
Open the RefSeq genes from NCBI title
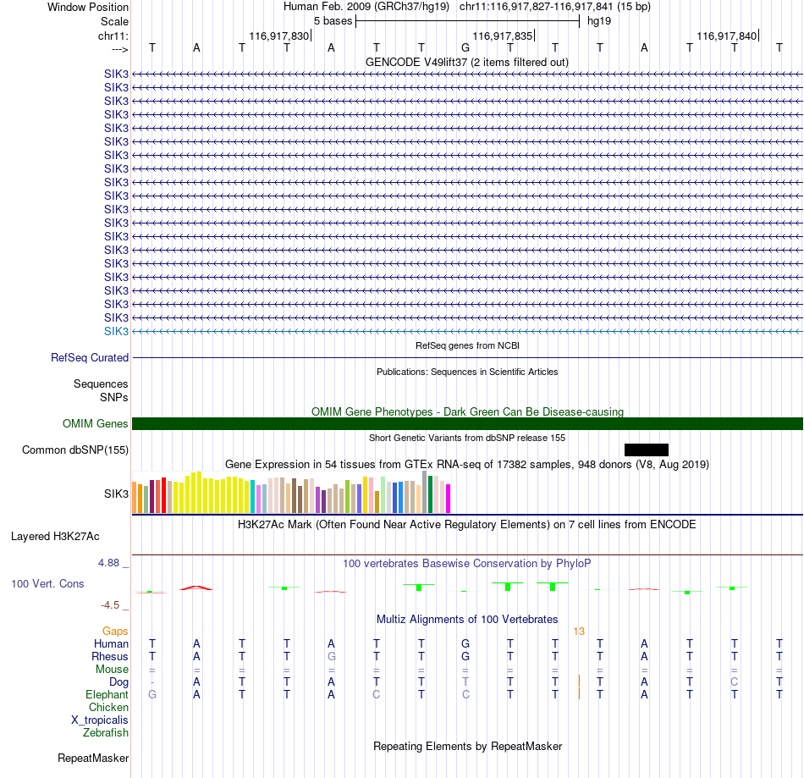[467, 345]
